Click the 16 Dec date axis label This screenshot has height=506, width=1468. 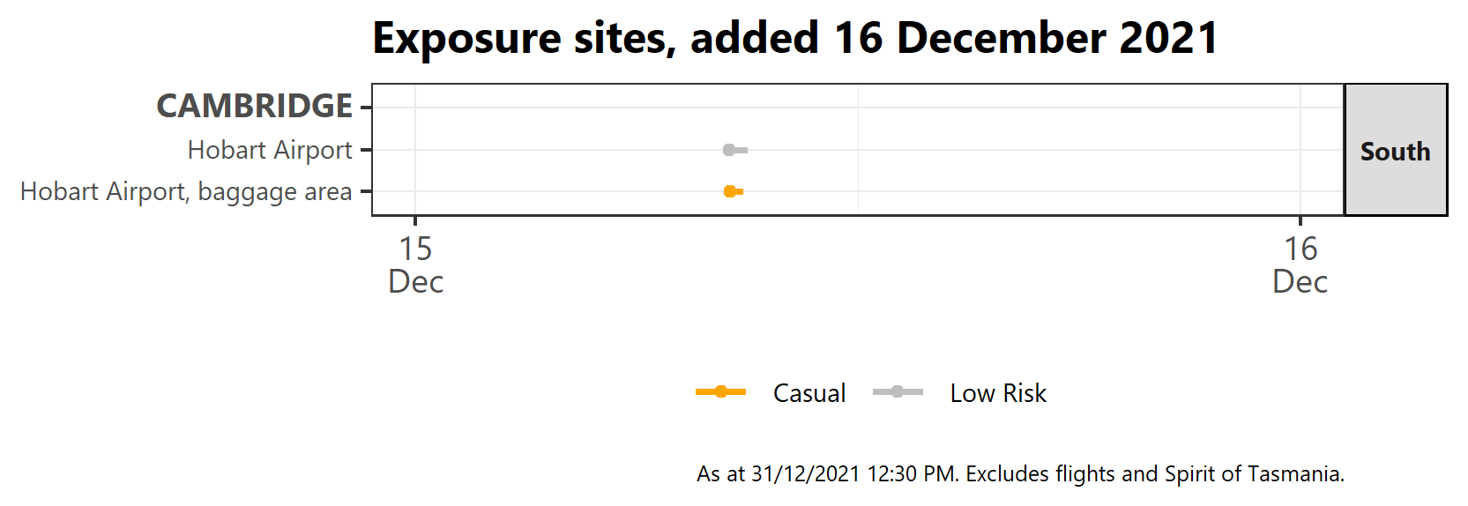pos(1300,265)
